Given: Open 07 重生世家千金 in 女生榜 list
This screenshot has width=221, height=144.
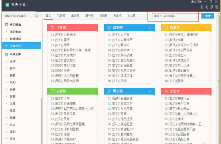Looking at the screenshot, I should 180,129.
